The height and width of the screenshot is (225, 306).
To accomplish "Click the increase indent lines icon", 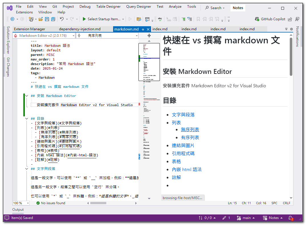I will pyautogui.click(x=183, y=19).
